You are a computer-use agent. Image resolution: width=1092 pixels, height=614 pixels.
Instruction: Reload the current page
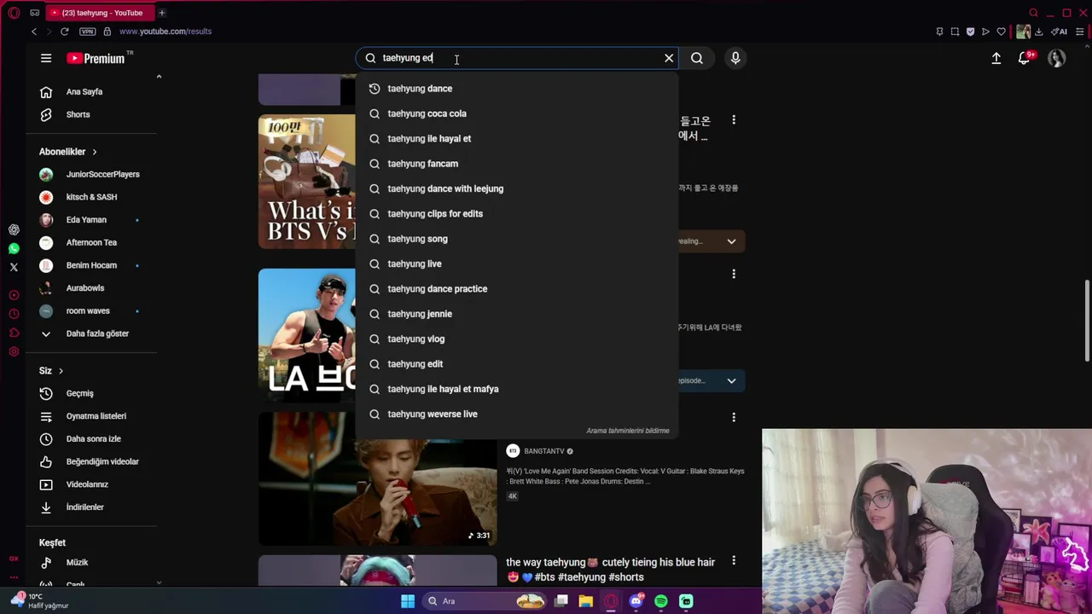[x=64, y=32]
